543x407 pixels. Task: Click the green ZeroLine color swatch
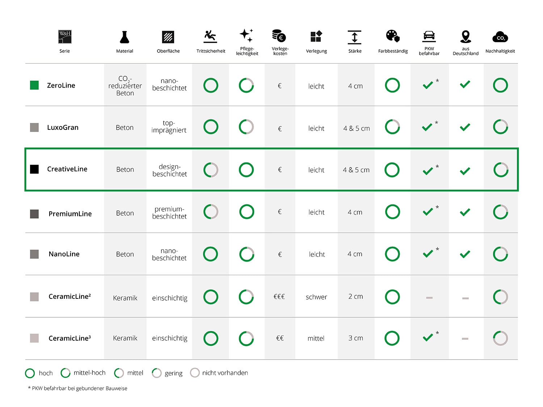pos(34,85)
